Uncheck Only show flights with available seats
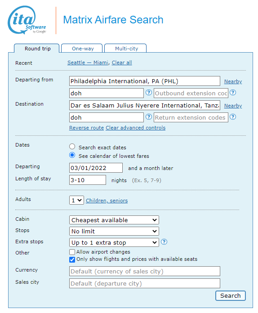258x313 pixels. click(x=72, y=259)
